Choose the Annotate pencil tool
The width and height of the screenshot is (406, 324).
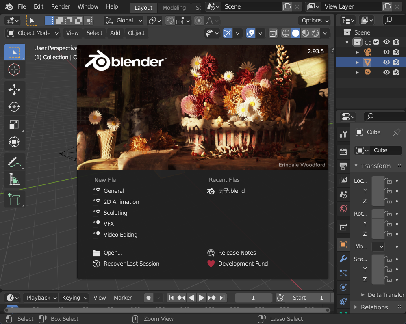pyautogui.click(x=15, y=162)
